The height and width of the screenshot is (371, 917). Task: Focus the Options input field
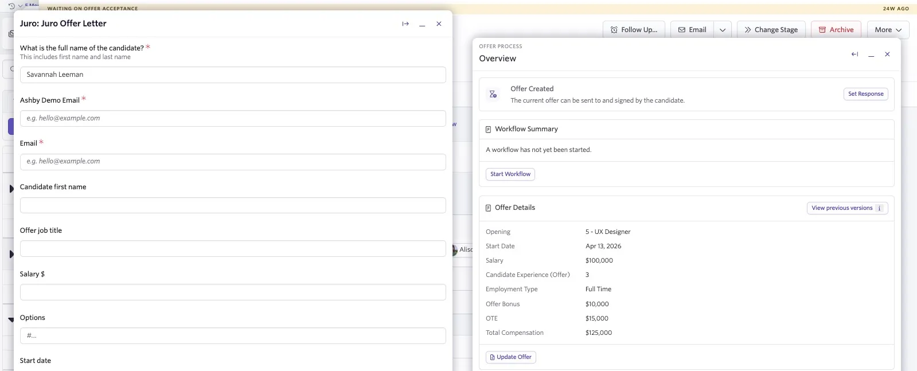[x=233, y=335]
